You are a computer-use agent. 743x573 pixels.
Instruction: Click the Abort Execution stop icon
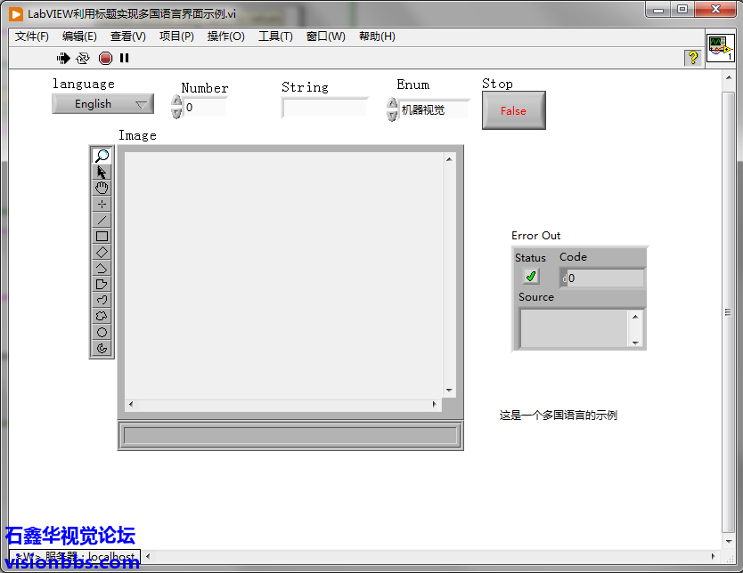(105, 58)
